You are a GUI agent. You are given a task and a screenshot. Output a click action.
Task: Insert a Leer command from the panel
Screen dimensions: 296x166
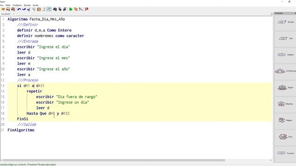click(x=286, y=39)
